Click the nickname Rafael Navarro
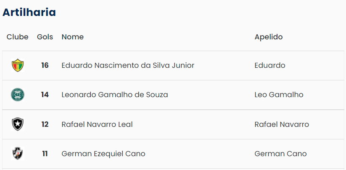The height and width of the screenshot is (170, 346). pos(282,124)
